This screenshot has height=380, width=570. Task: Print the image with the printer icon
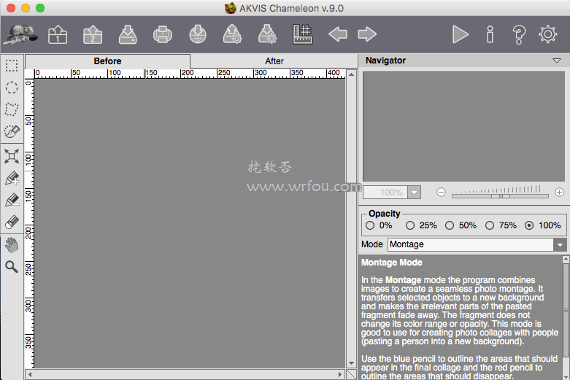pos(163,34)
